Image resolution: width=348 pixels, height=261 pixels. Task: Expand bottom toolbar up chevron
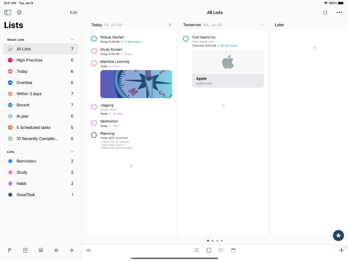pos(88,250)
